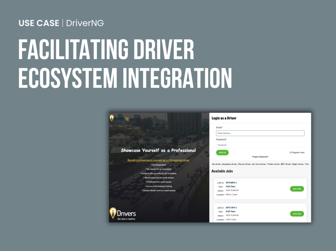336x251 pixels.
Task: Click the Email Address input field
Action: click(x=260, y=133)
